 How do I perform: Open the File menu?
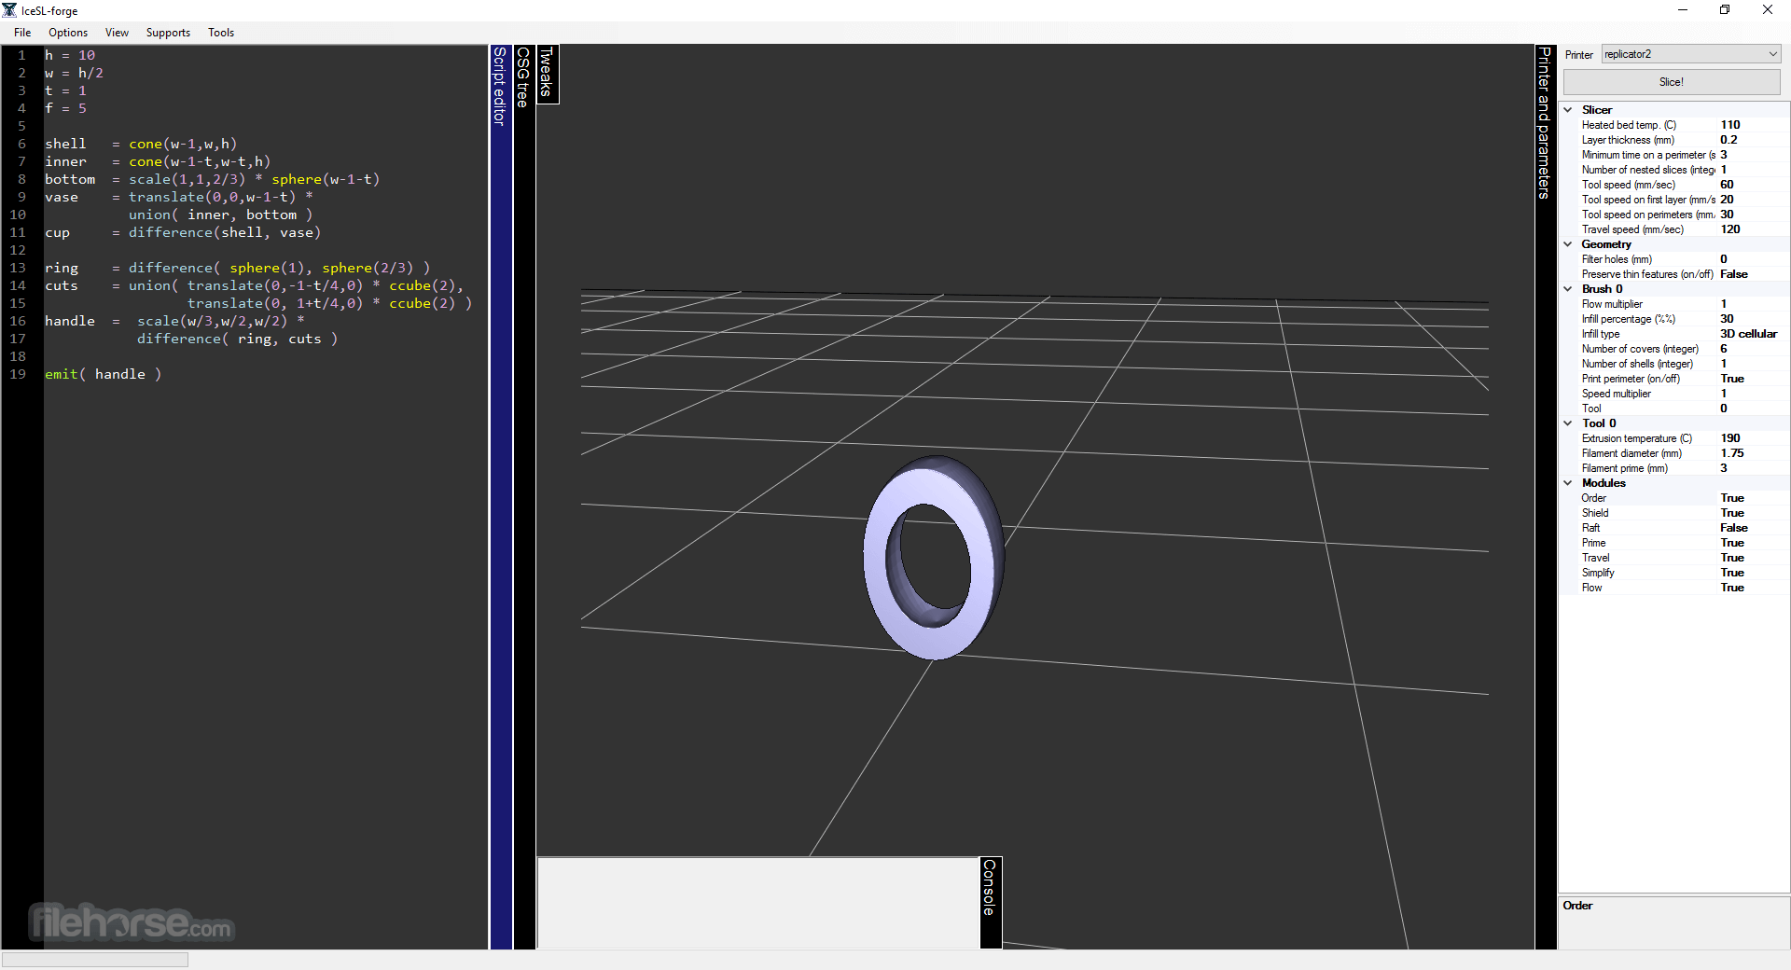click(x=22, y=33)
